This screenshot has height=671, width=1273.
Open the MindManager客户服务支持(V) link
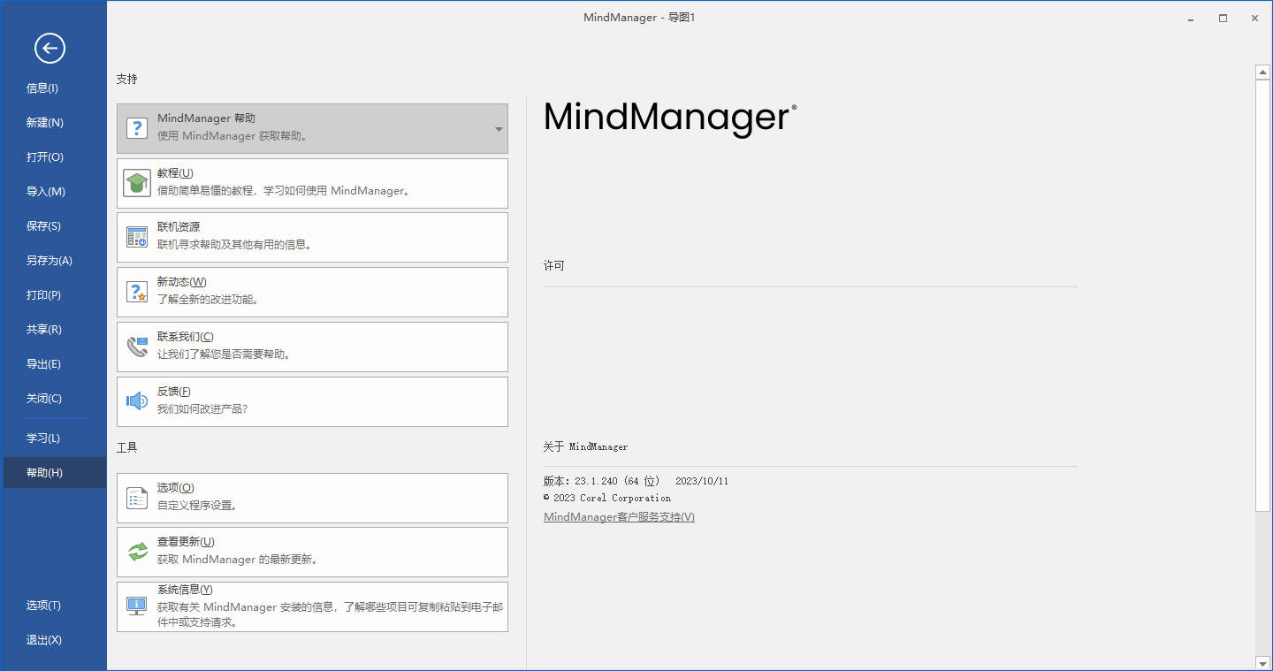[x=619, y=517]
